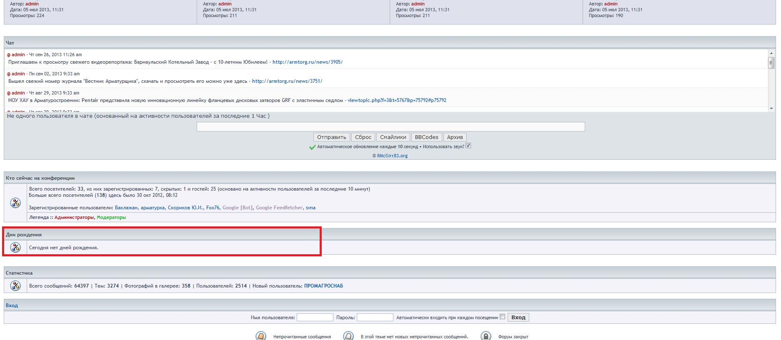Click the no-new-messages legend icon
Image resolution: width=781 pixels, height=340 pixels.
[348, 336]
